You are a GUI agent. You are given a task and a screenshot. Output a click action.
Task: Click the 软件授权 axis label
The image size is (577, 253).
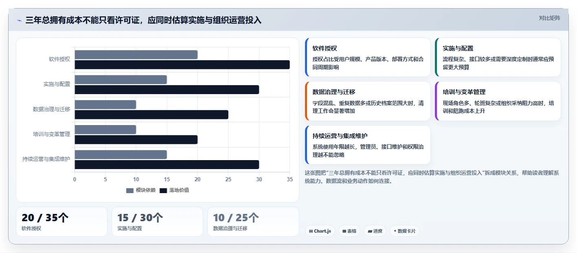tap(59, 59)
